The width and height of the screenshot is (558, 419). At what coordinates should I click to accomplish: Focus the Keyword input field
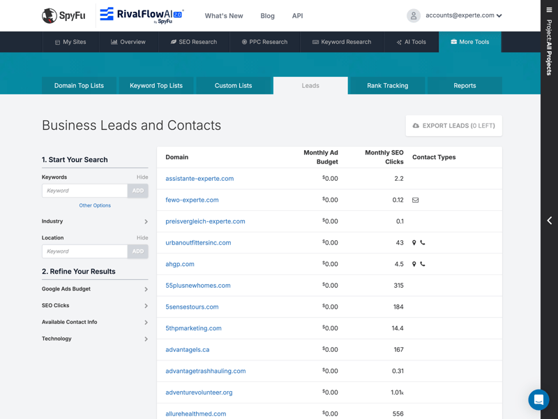point(84,191)
